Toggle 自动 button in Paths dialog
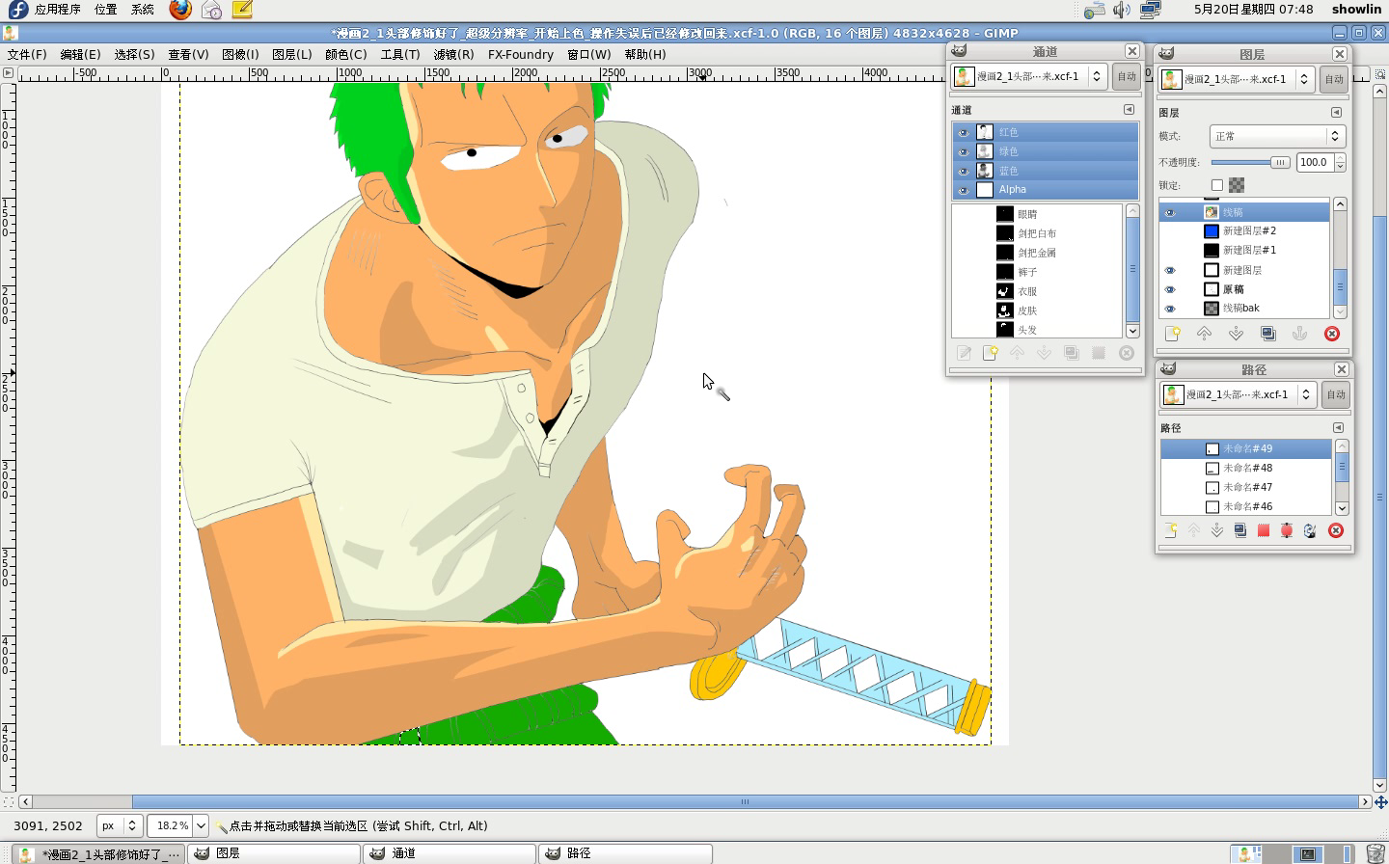 coord(1336,394)
